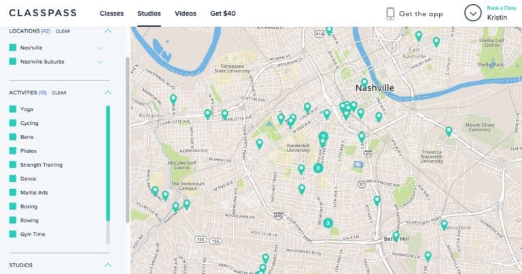Click the Kristin account name

(x=497, y=18)
